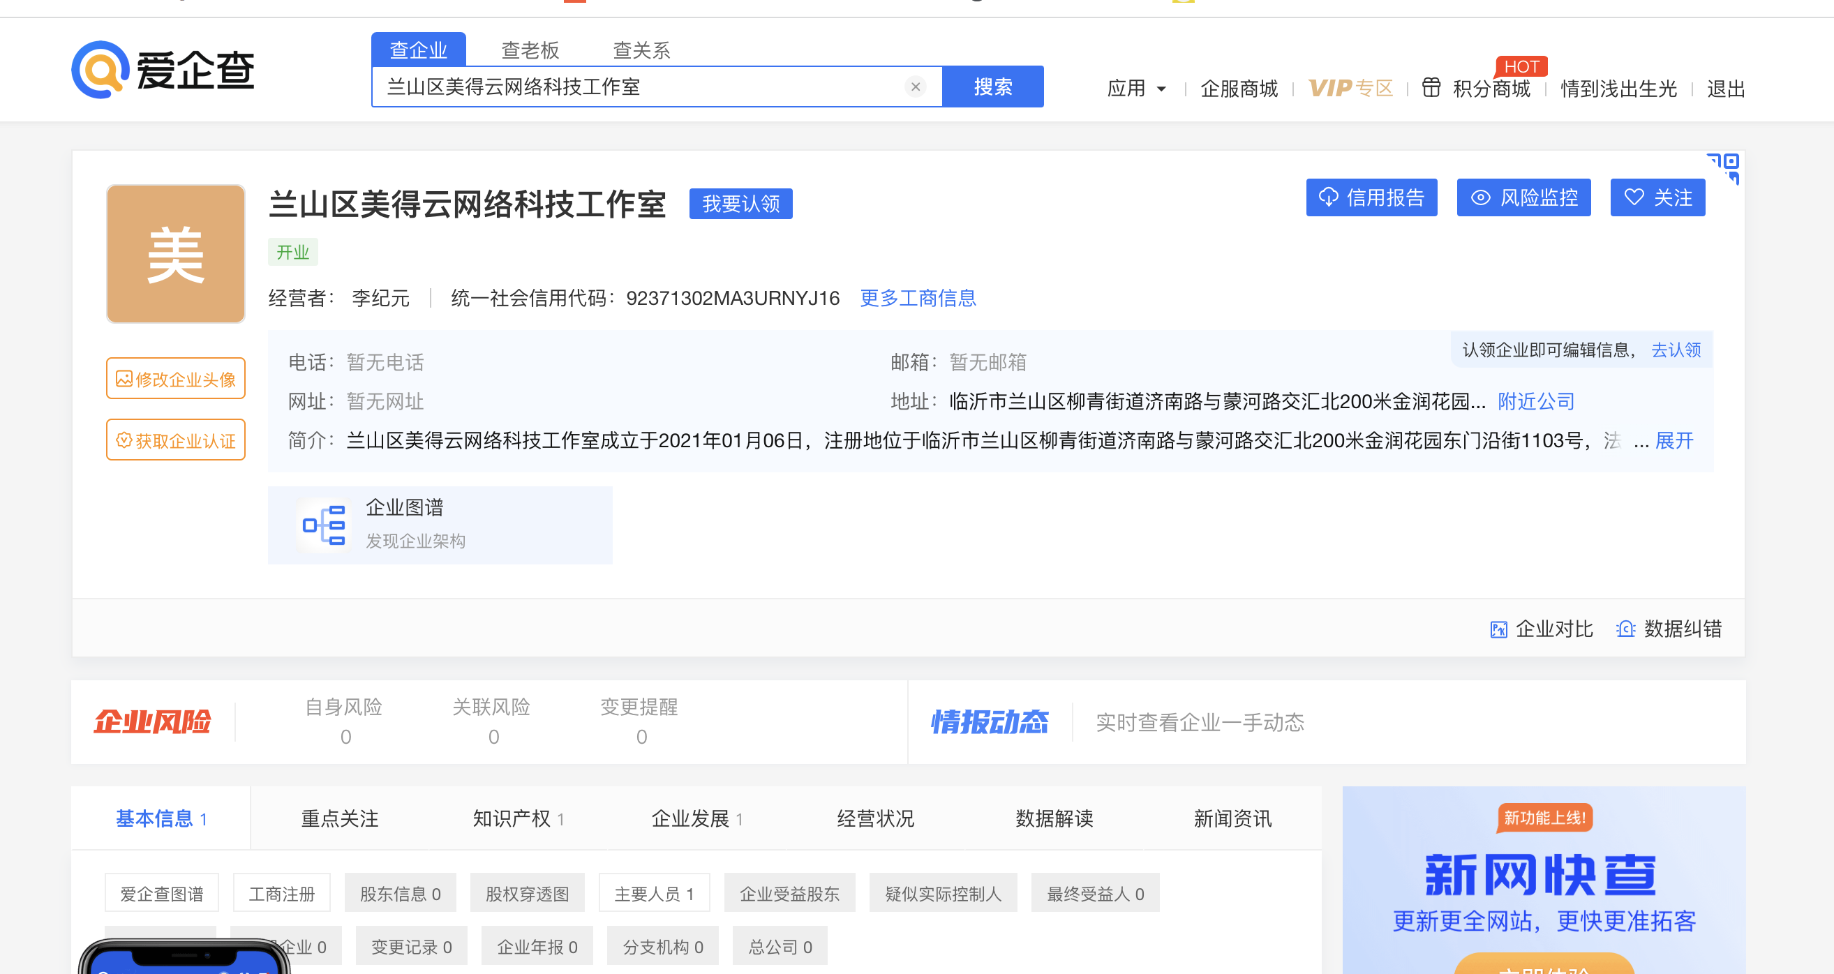1834x974 pixels.
Task: Expand the company intro with 展开
Action: tap(1673, 441)
